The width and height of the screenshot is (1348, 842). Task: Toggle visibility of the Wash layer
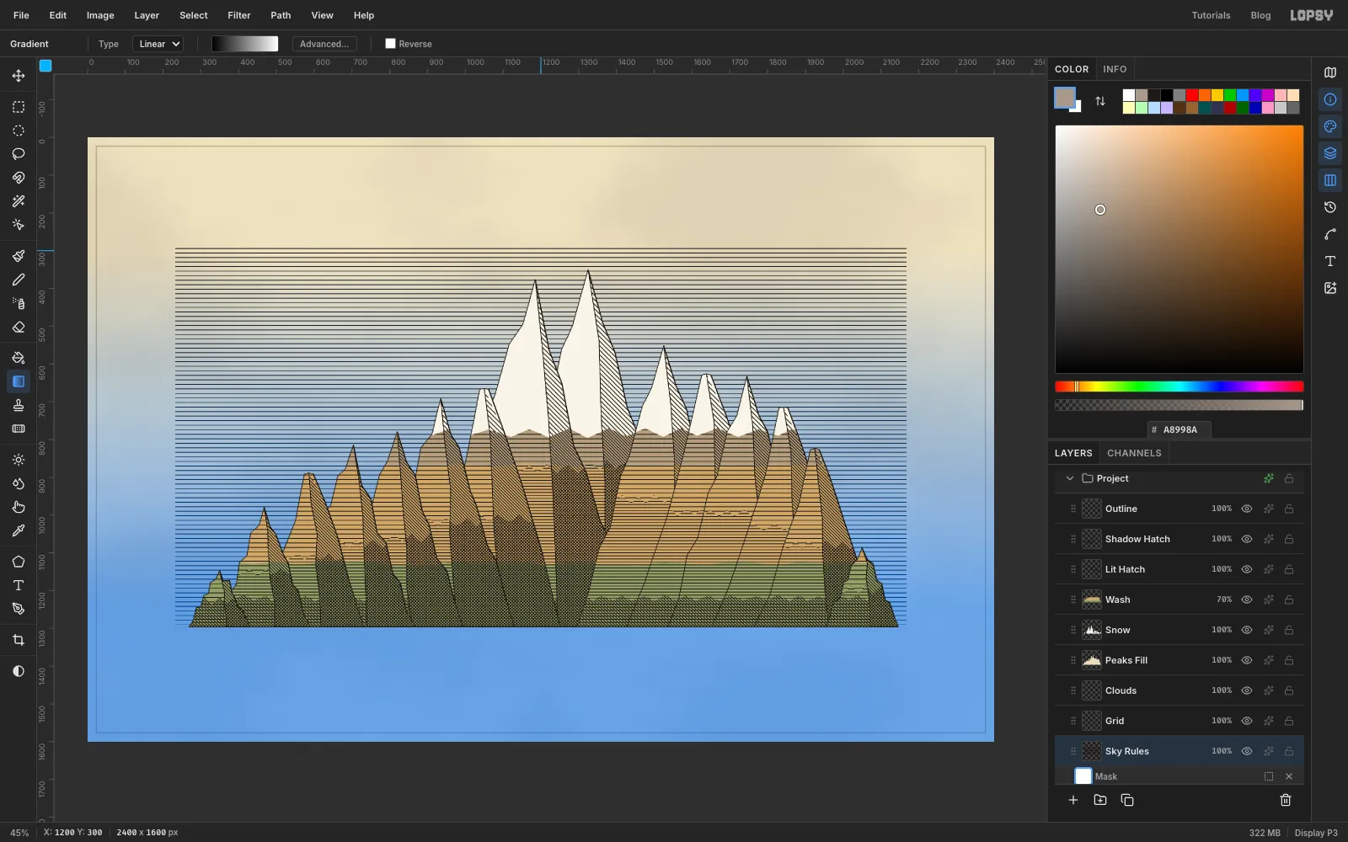pyautogui.click(x=1247, y=600)
